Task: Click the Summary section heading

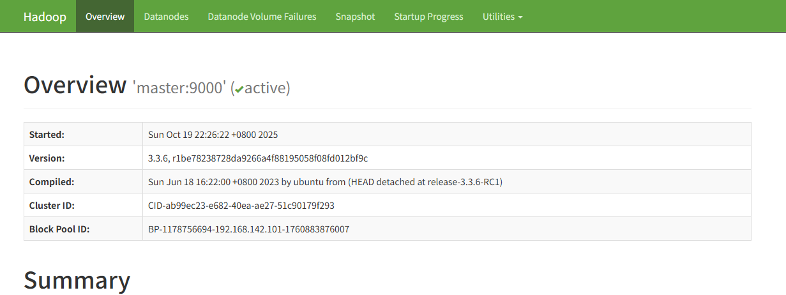Action: (x=77, y=281)
